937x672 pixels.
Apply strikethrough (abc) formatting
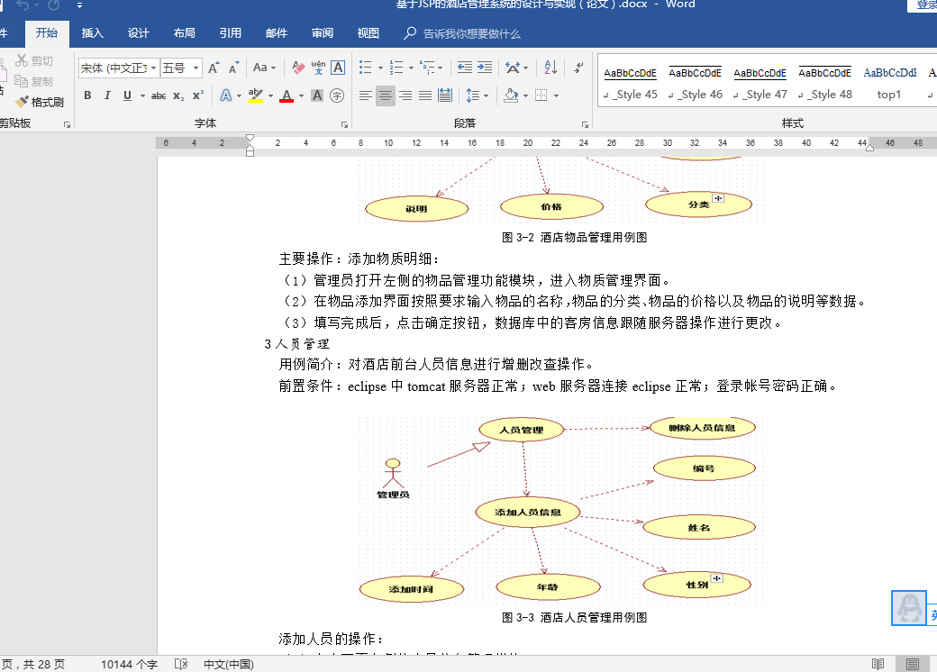(x=159, y=95)
